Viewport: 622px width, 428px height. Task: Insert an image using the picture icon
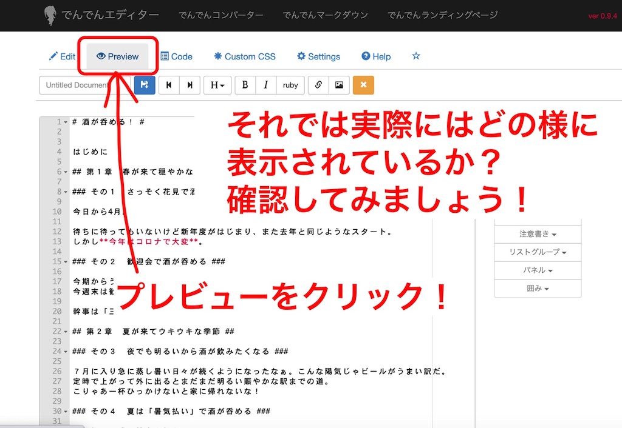339,85
